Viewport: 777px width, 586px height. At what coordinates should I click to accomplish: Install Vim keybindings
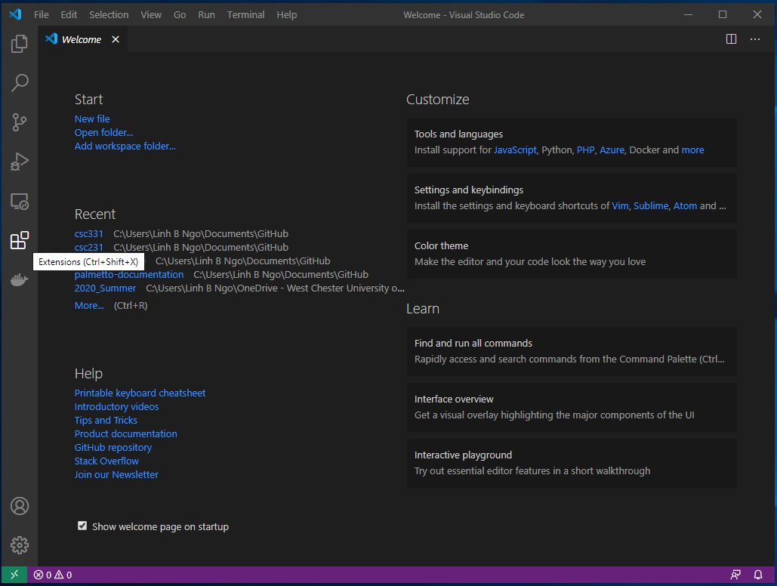tap(619, 205)
